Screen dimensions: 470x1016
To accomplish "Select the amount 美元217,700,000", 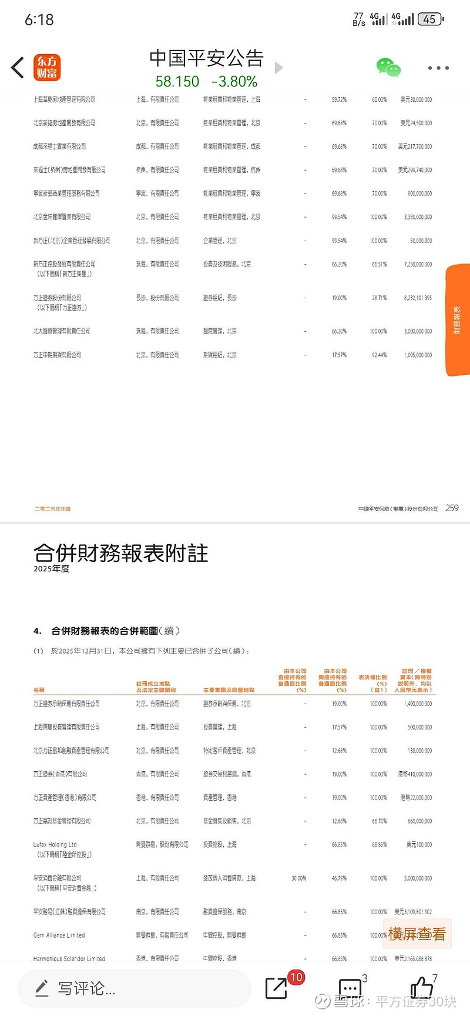I will point(415,146).
